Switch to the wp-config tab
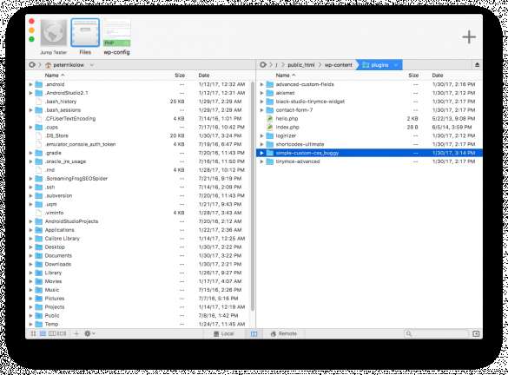This screenshot has height=375, width=508. (x=117, y=33)
